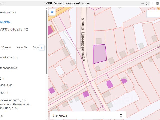The width and height of the screenshot is (160, 120).
Task: Click the blue объекты link
Action: click(x=5, y=22)
